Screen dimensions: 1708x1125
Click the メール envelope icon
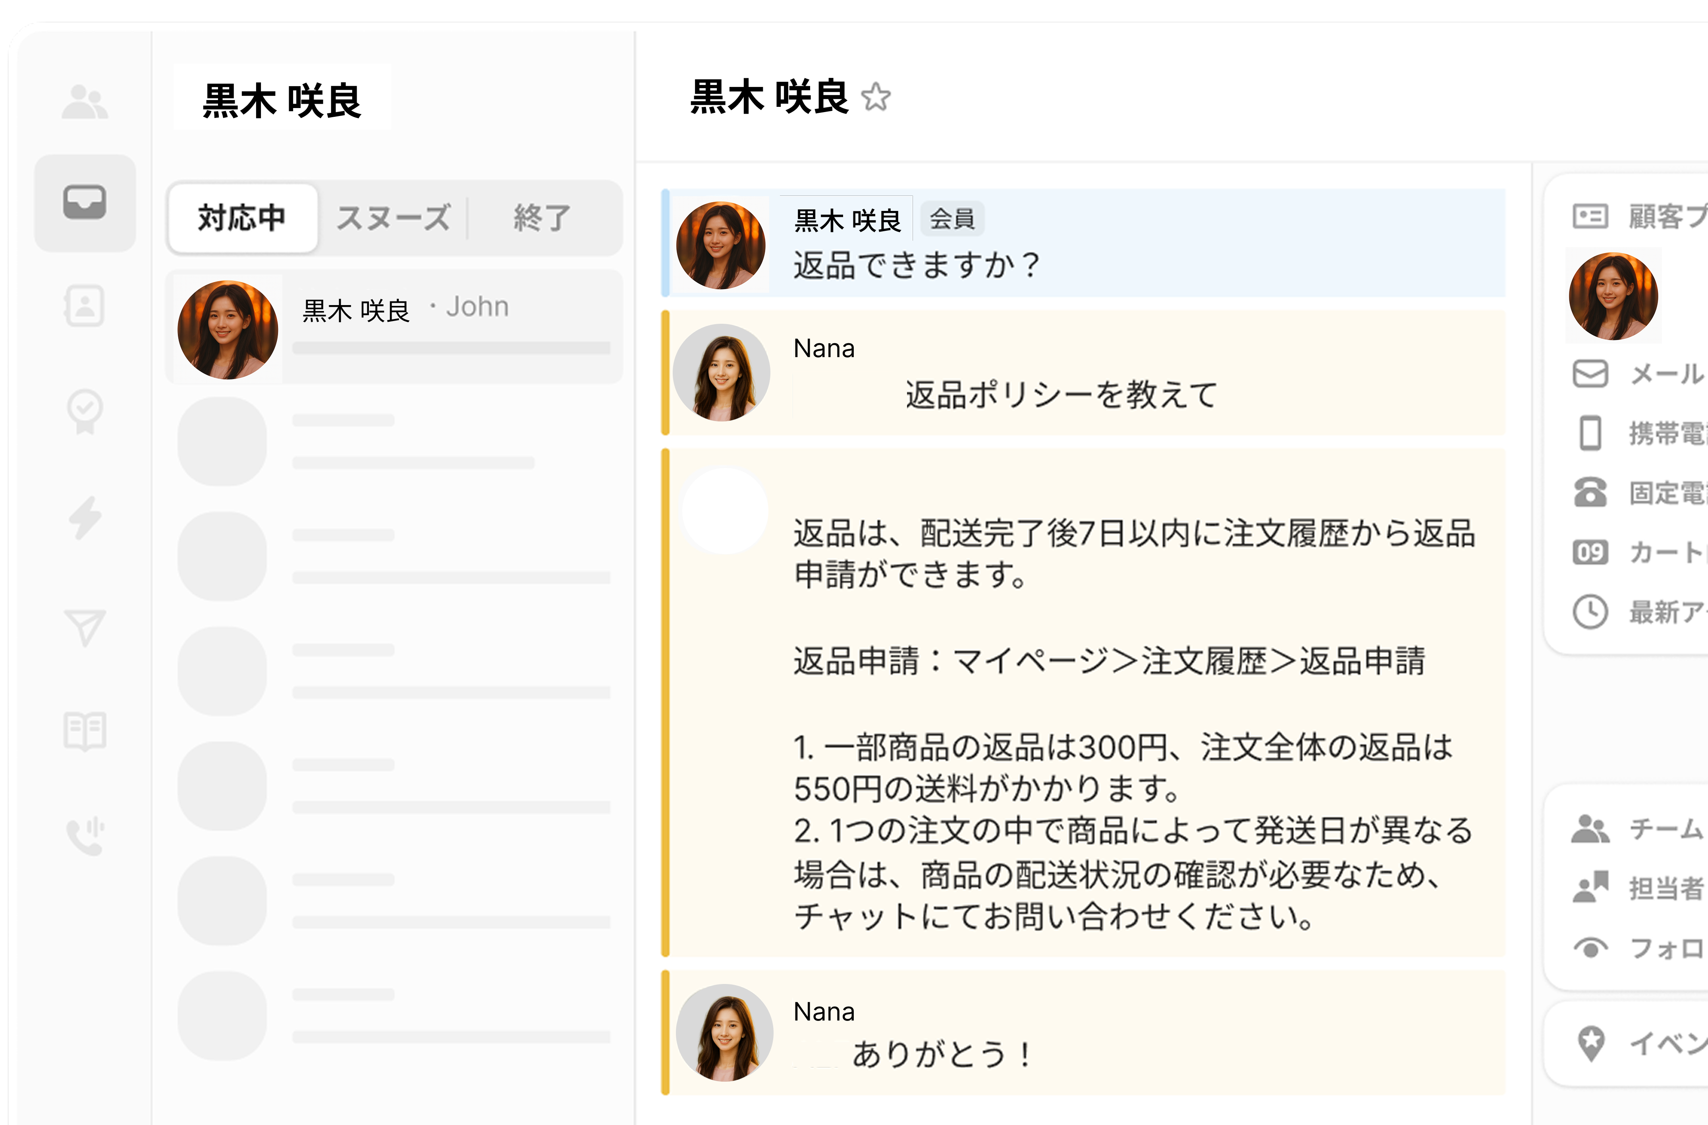(1590, 373)
